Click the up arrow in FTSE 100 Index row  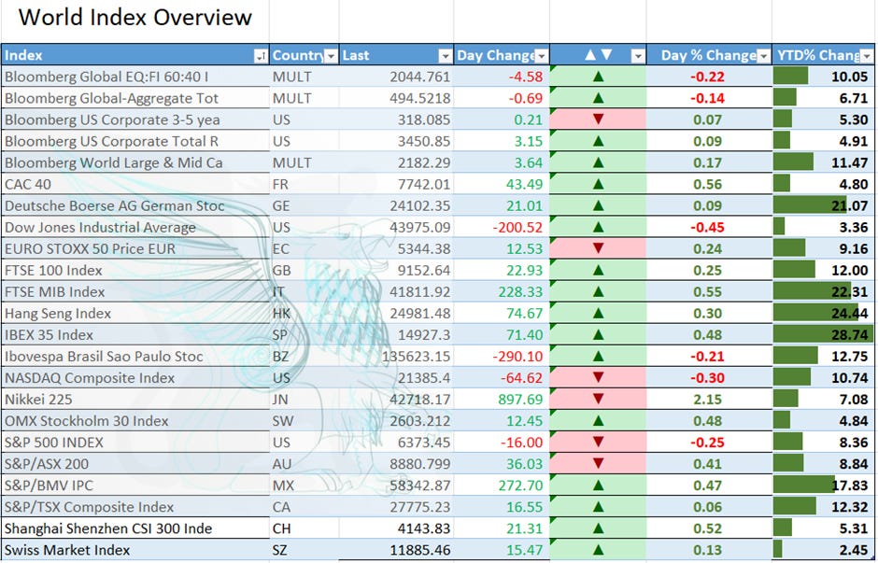click(x=598, y=271)
